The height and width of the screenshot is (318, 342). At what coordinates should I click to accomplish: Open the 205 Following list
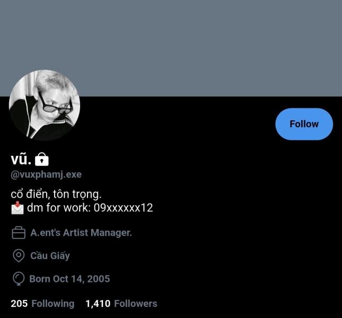42,304
